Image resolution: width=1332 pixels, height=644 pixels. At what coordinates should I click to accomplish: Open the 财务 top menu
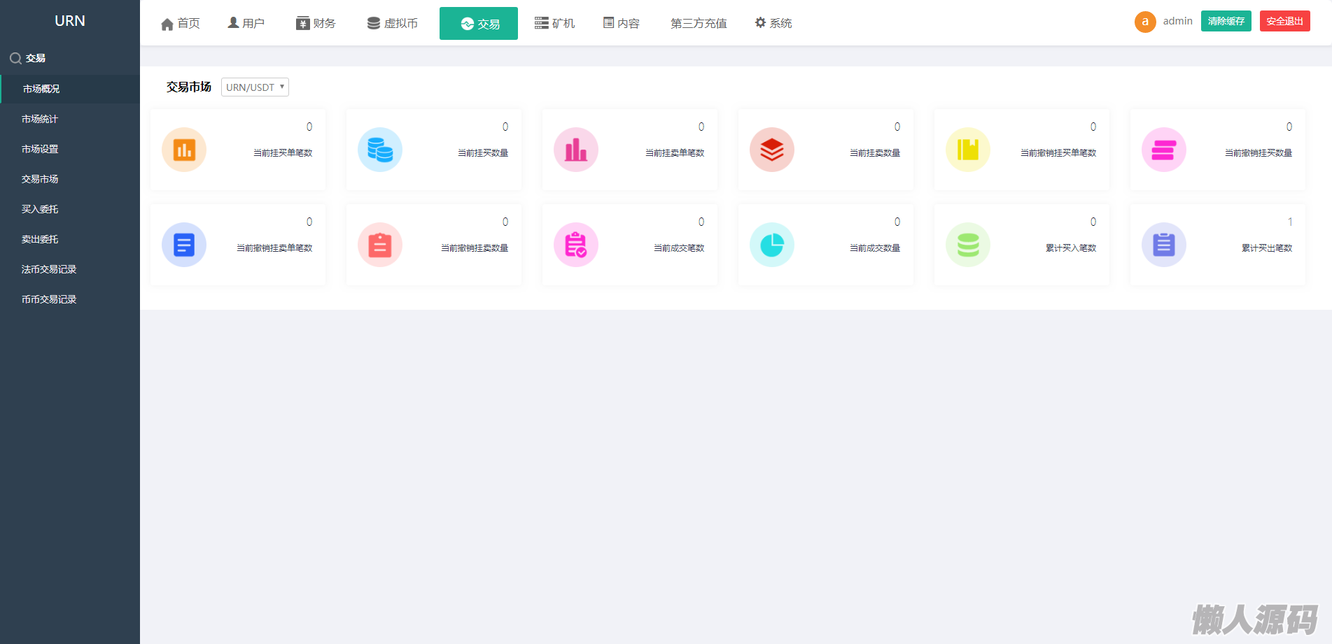tap(316, 24)
